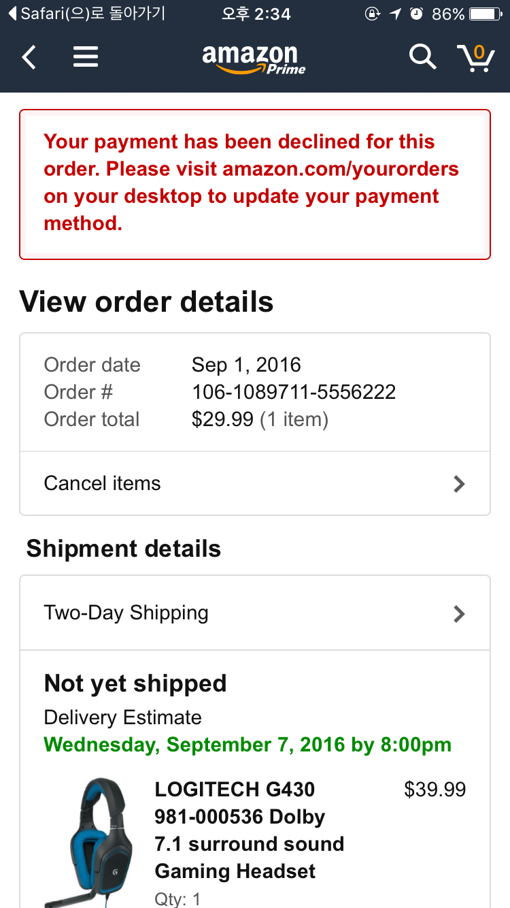The image size is (510, 908).
Task: Tap the order number 106-1089711-5556222
Action: pos(294,392)
